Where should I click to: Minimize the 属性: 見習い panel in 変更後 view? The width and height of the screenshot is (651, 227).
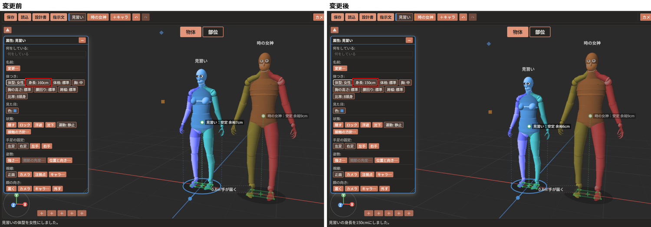tap(409, 40)
